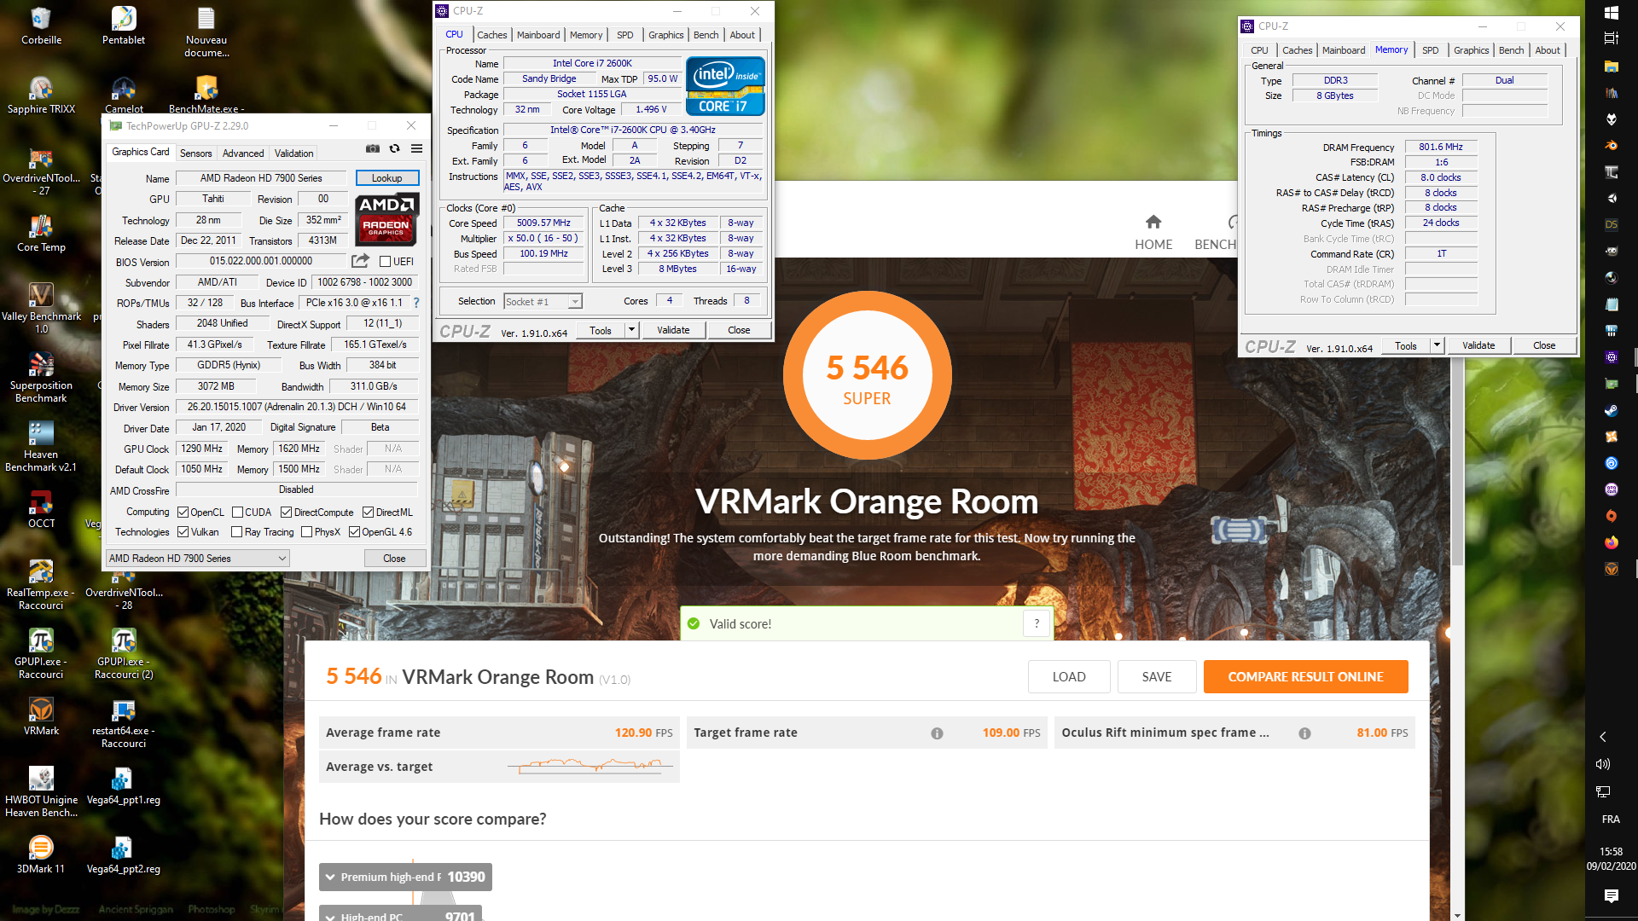Image resolution: width=1638 pixels, height=921 pixels.
Task: Open Mainboard tab in CPU-Z CPU window
Action: (538, 35)
